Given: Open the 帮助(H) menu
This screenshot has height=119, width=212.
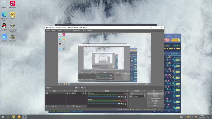Looking at the screenshot, I should click(90, 31).
